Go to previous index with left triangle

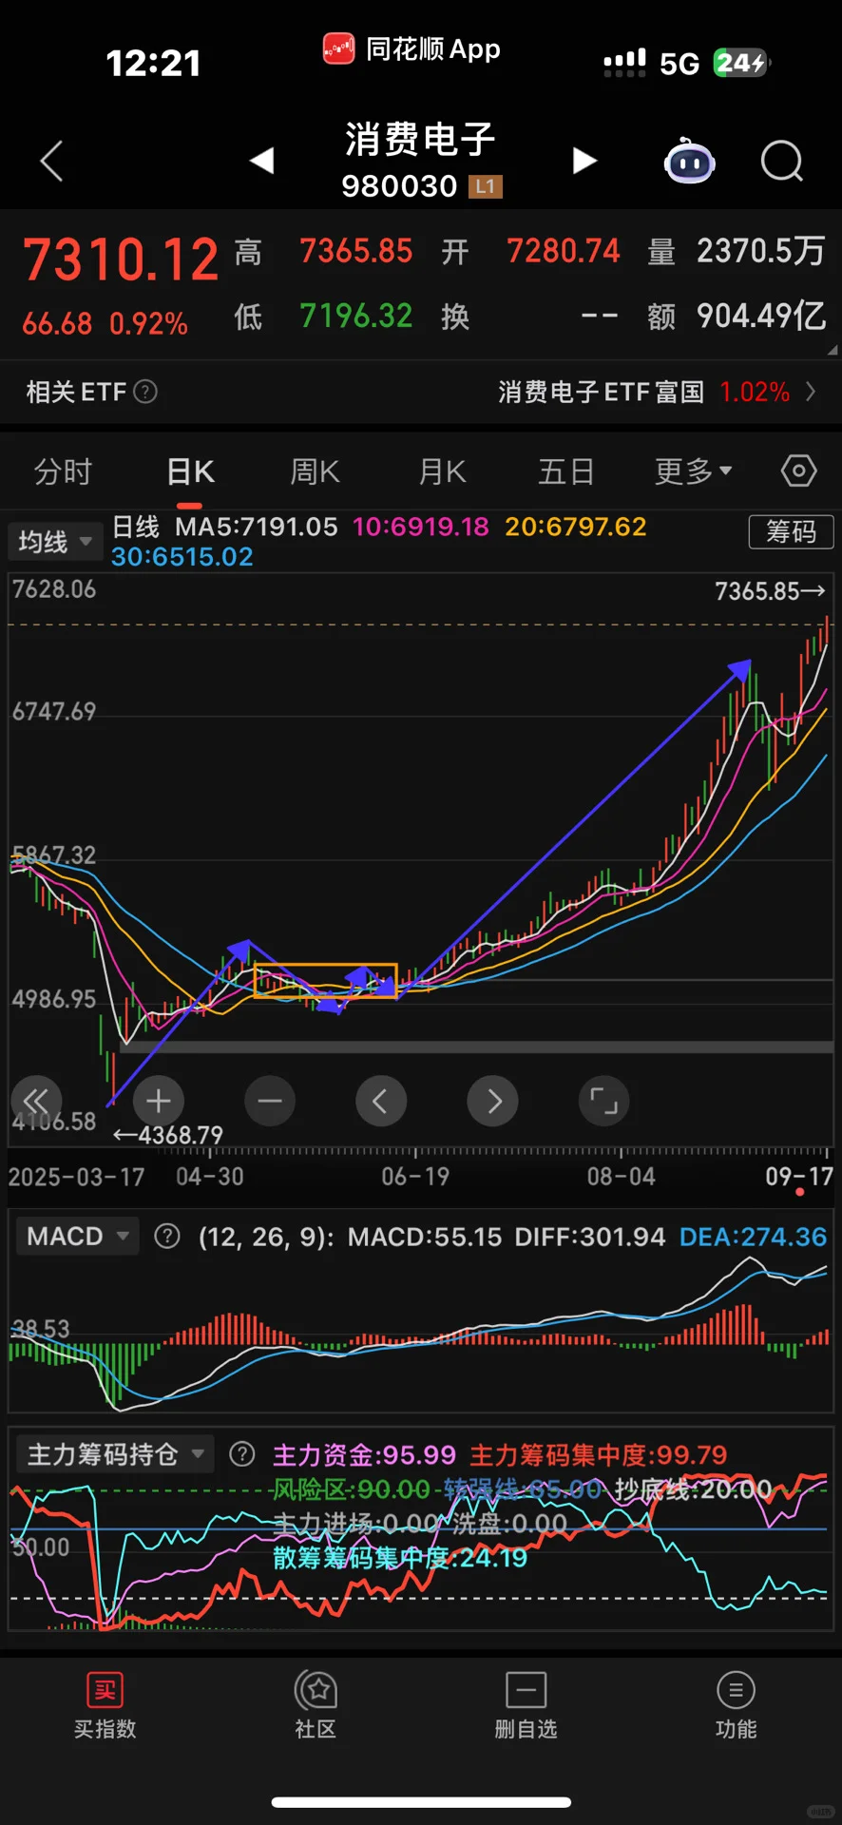click(261, 161)
